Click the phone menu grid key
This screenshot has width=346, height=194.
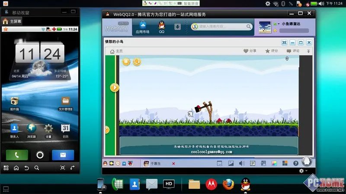click(x=6, y=168)
